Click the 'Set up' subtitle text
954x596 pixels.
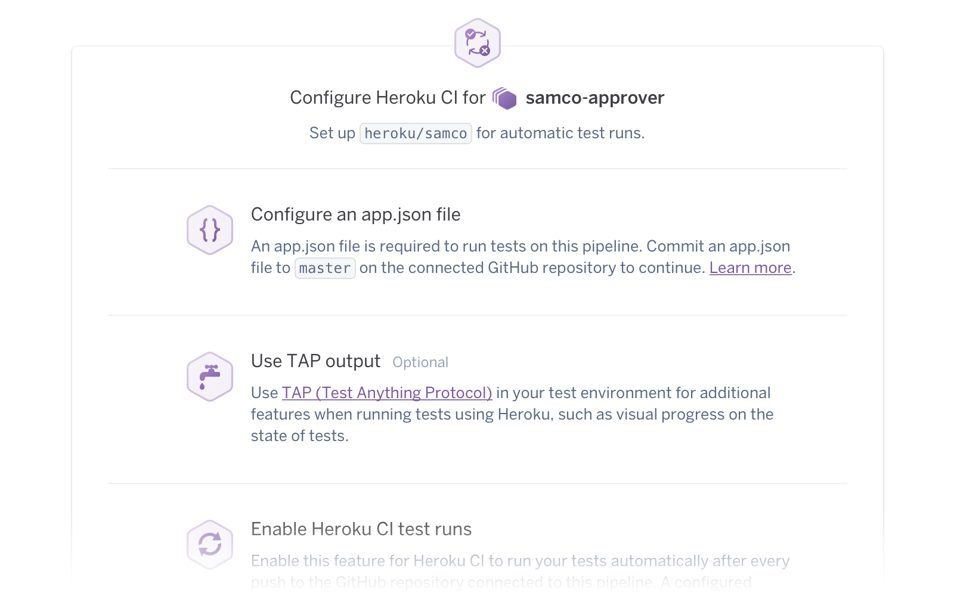click(x=332, y=133)
